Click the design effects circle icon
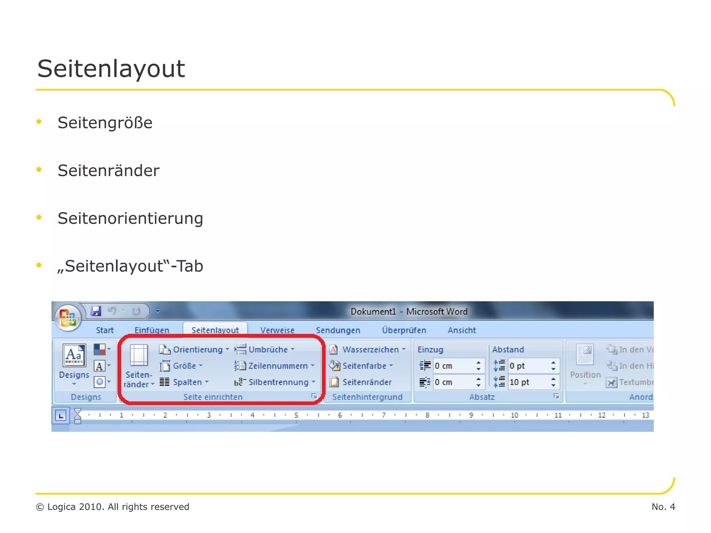Screen dimensions: 711x533 pos(100,382)
